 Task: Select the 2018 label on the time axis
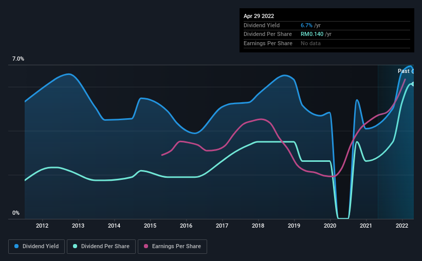pyautogui.click(x=258, y=226)
